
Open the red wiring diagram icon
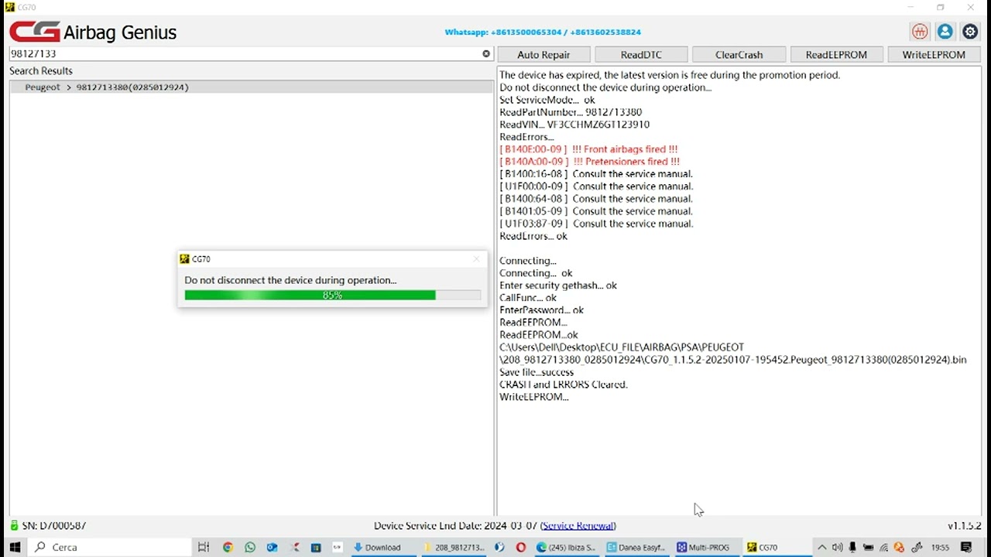point(920,32)
